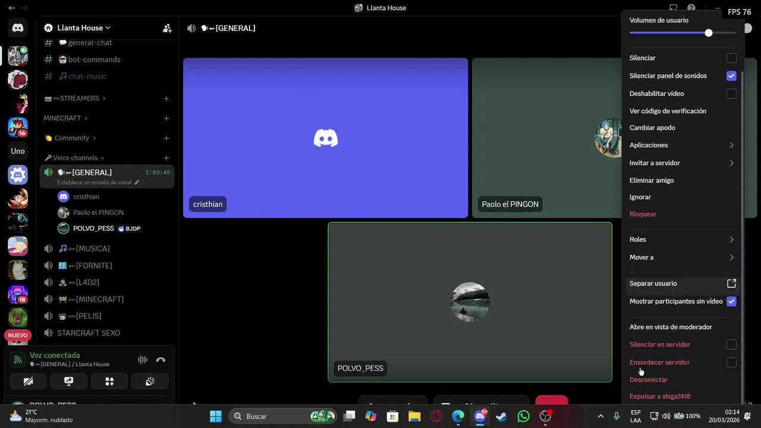The image size is (761, 428).
Task: Add a channel to the Community category
Action: tap(166, 138)
